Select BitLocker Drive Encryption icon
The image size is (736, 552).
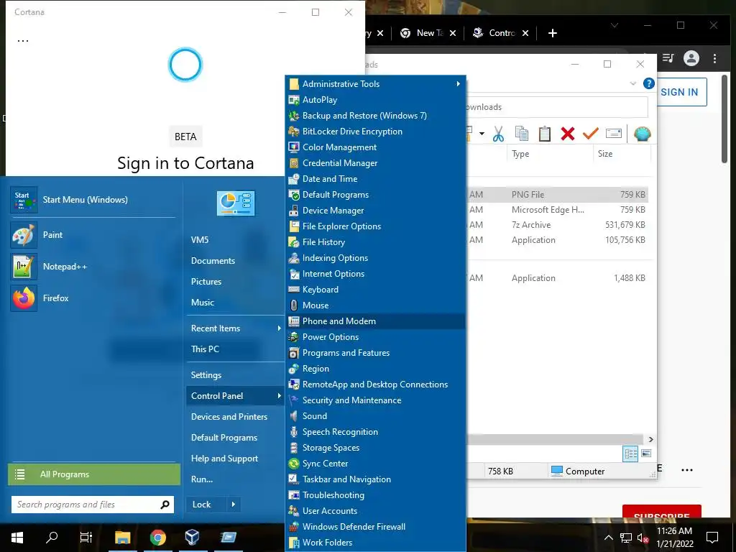tap(294, 132)
